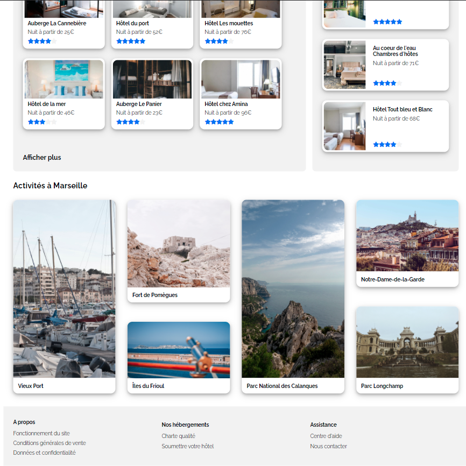Open Au coeur de l'eau Chambres d'hôtes title

point(396,51)
